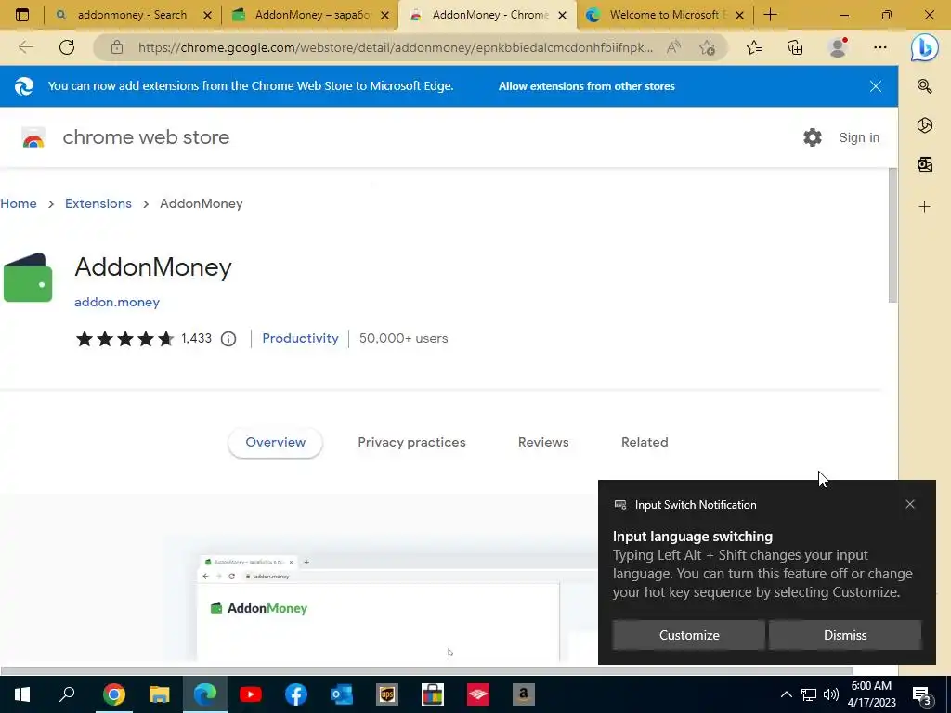
Task: Click Customize in input switch notification
Action: coord(689,635)
